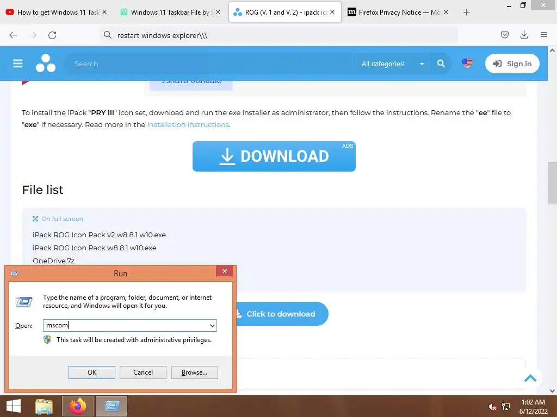Image resolution: width=557 pixels, height=417 pixels.
Task: Close the YouTube tab
Action: [104, 12]
